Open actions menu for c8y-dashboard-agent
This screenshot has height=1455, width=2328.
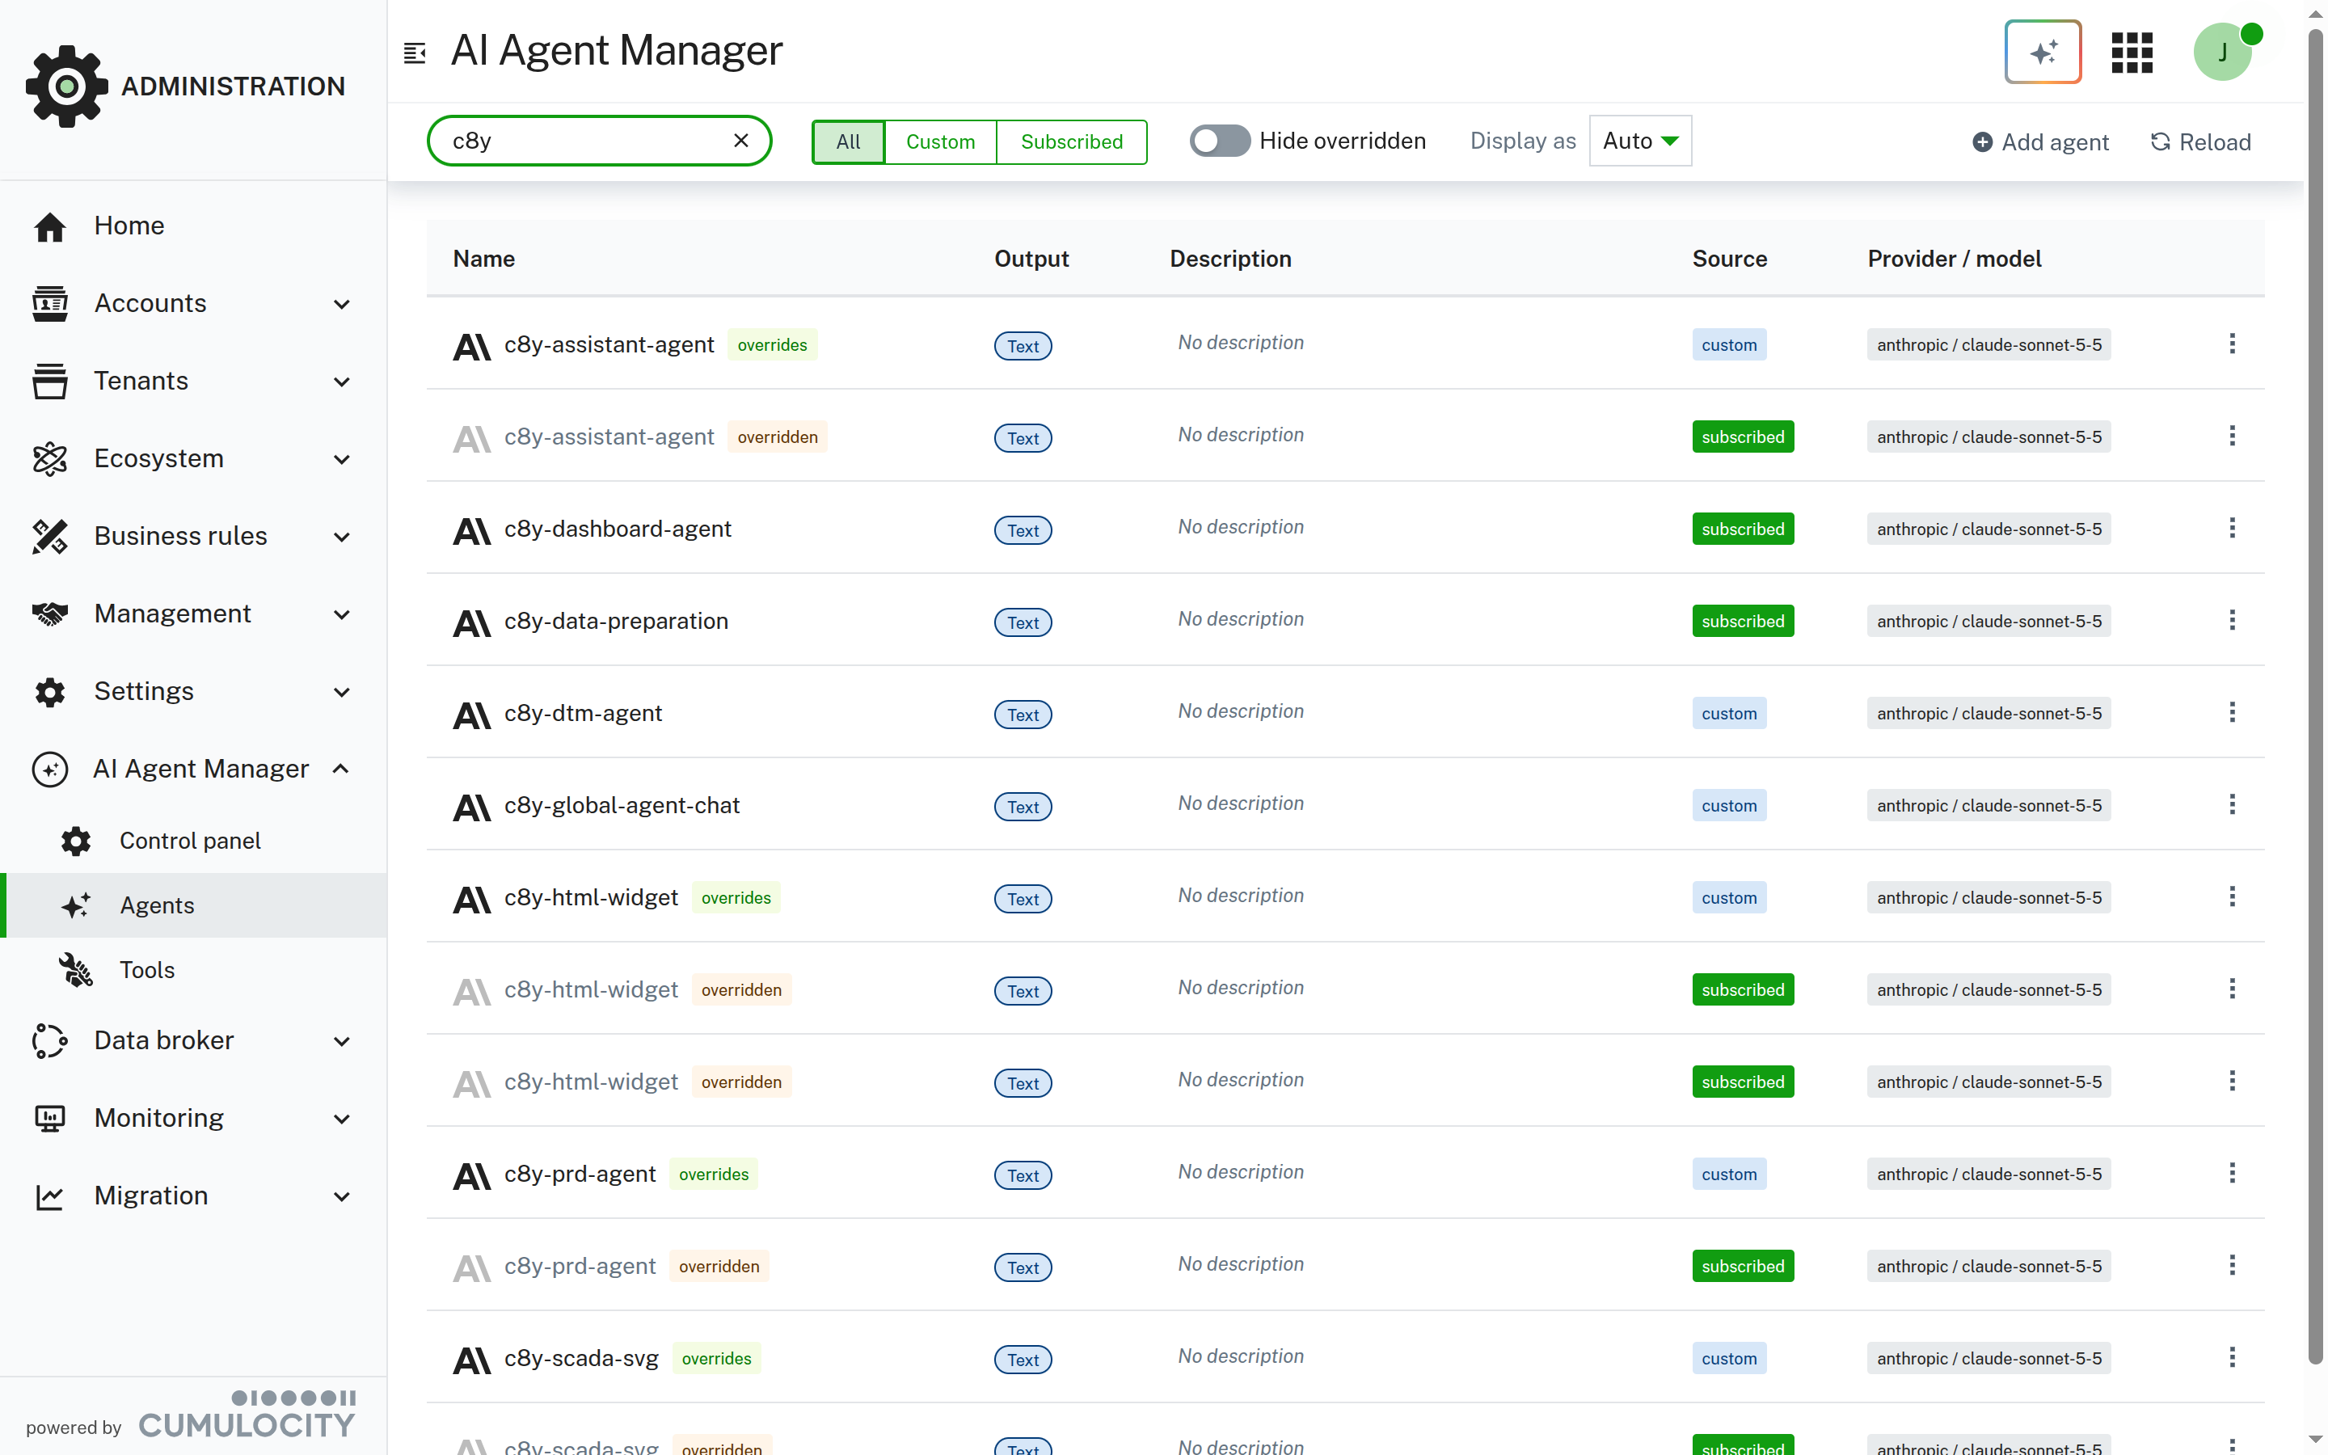pyautogui.click(x=2232, y=529)
